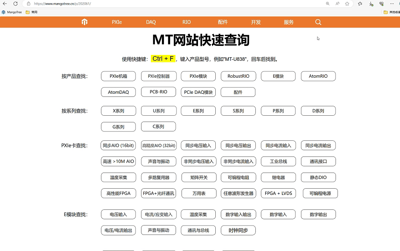Open the zoom magnifier in the address bar

328,4
